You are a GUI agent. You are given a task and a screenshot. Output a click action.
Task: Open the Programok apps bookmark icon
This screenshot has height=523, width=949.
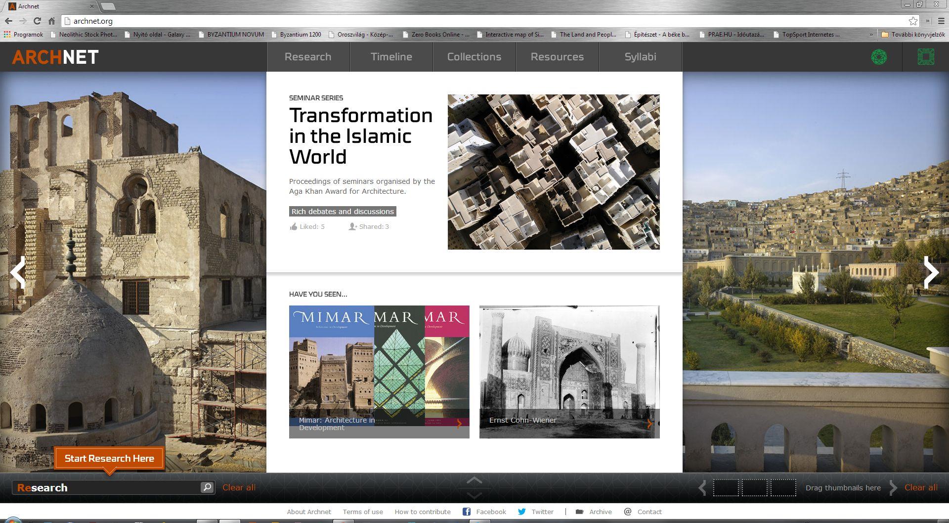pos(7,34)
